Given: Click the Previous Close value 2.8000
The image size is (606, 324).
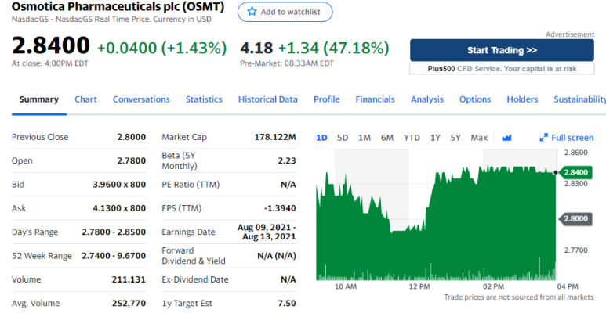Looking at the screenshot, I should point(132,137).
